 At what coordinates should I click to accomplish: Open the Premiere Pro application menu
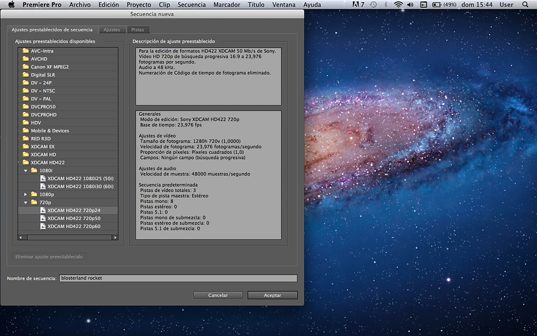coord(42,5)
